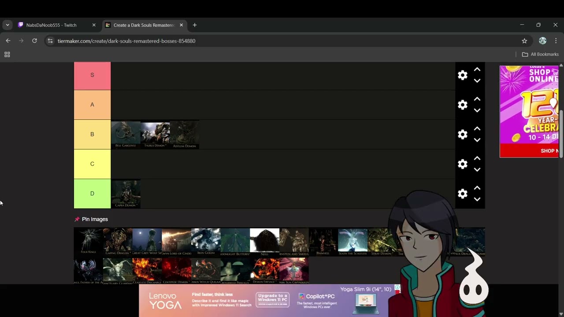Click the B tier label cell

click(92, 134)
